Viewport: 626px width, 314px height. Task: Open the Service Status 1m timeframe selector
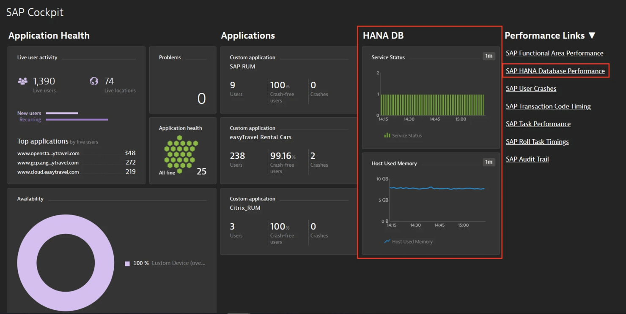pyautogui.click(x=489, y=56)
